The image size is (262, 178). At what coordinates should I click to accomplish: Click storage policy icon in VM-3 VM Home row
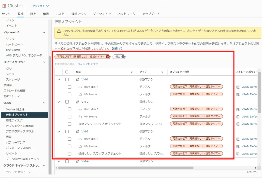238,146
